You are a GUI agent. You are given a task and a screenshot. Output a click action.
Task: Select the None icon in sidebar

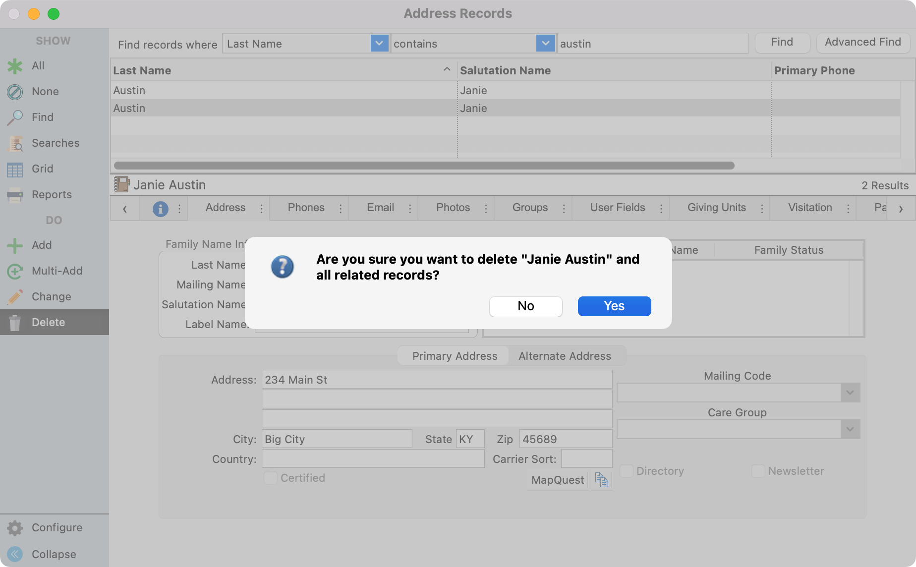15,92
